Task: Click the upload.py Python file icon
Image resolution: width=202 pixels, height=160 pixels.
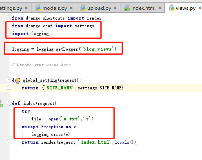Action: (x=83, y=8)
